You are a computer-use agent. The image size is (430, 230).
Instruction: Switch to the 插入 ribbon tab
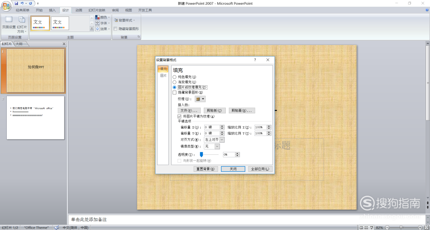click(52, 10)
